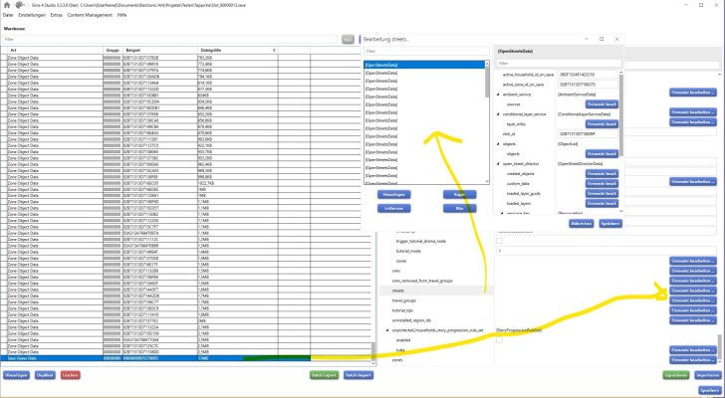Click the Art column header
This screenshot has height=398, width=725.
pos(54,50)
